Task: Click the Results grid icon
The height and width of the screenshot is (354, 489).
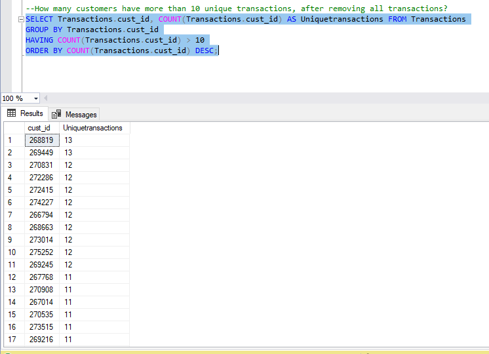Action: 11,113
